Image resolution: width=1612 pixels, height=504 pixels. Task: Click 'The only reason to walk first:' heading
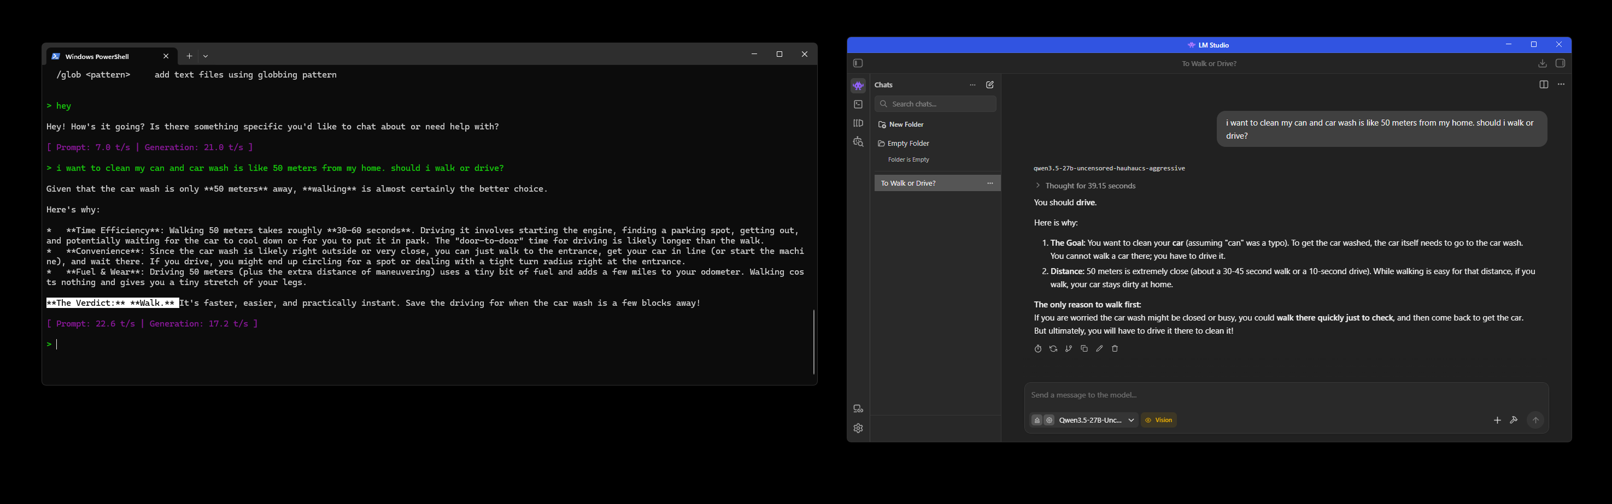click(x=1088, y=305)
